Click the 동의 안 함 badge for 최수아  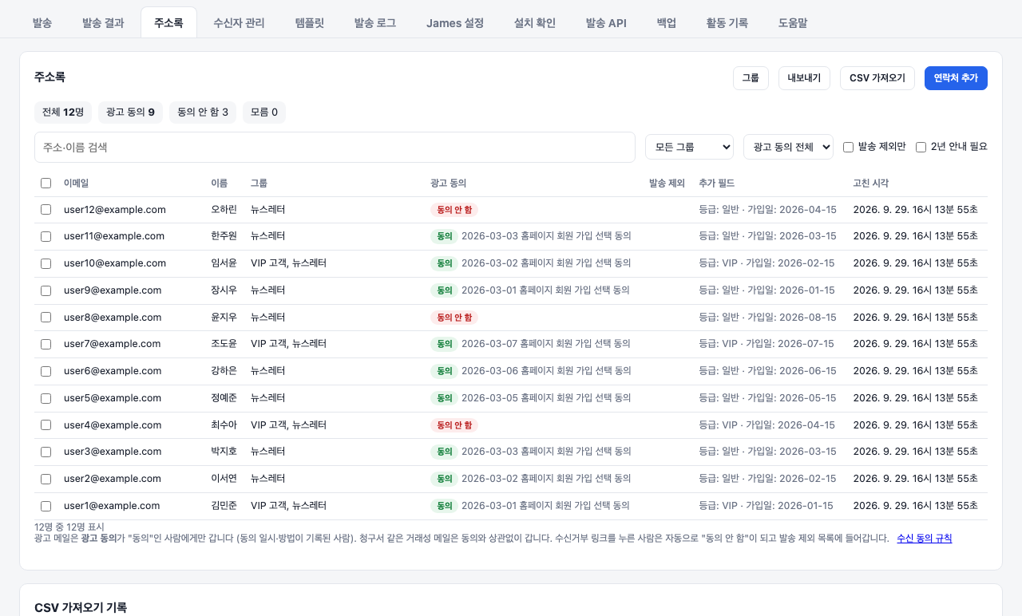[454, 425]
